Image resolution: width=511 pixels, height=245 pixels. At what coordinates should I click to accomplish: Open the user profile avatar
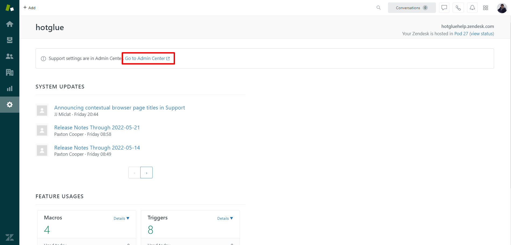(502, 8)
